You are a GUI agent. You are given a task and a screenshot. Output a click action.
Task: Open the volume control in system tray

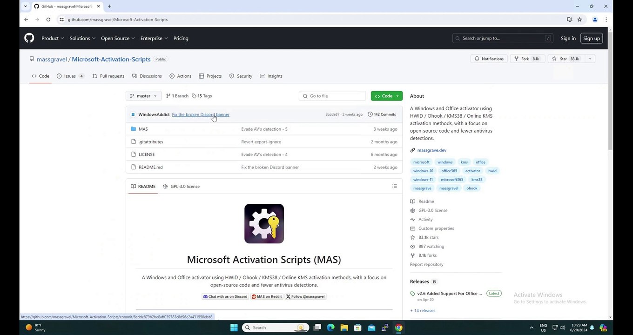tap(562, 328)
